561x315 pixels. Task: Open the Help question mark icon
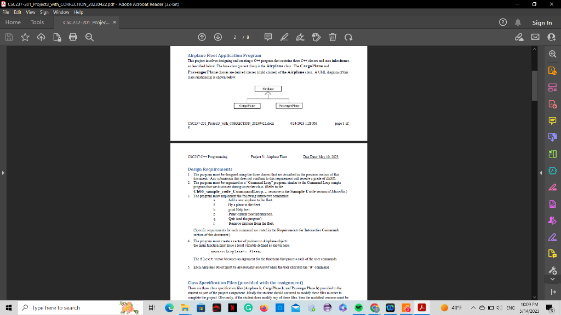point(503,22)
